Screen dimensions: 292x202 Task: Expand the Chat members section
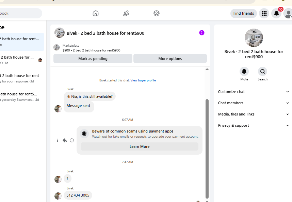(x=253, y=103)
